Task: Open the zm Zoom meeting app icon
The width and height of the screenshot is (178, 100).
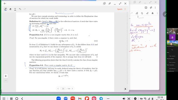Action: point(66,98)
